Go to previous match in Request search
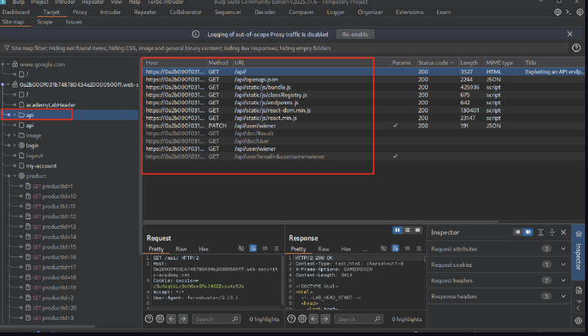The image size is (588, 336). point(171,319)
